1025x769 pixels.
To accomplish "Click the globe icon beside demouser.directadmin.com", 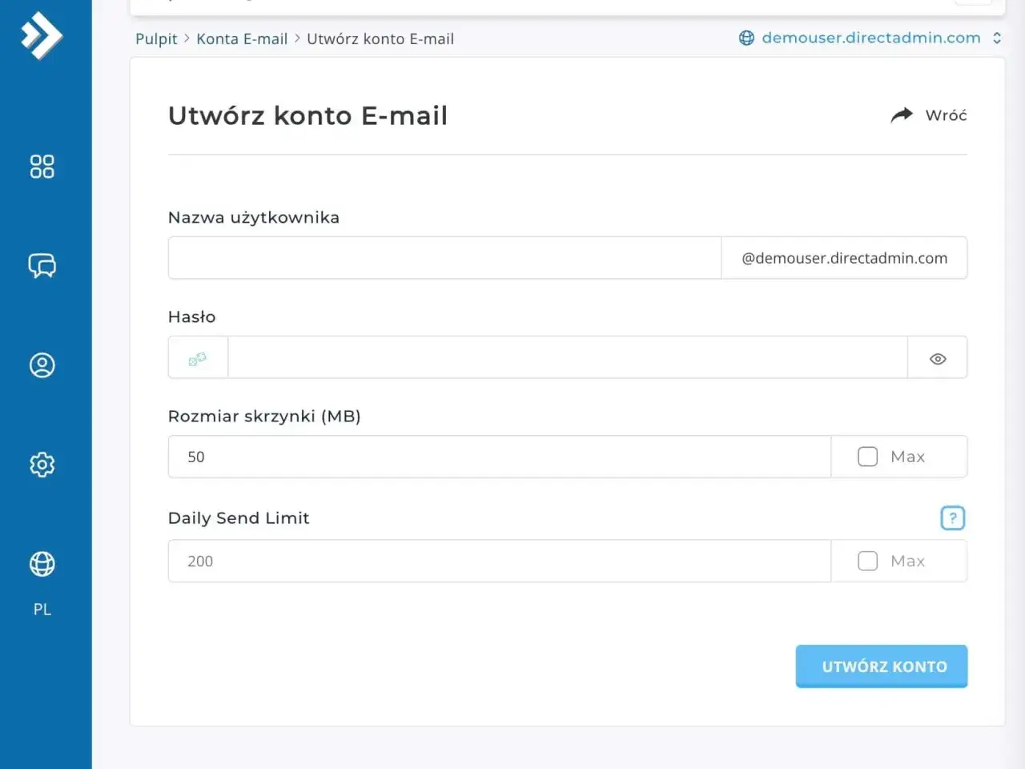I will point(747,38).
